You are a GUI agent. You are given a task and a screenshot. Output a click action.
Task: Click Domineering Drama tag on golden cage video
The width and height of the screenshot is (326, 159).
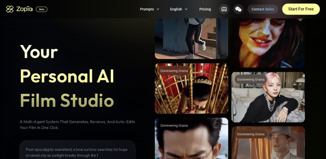point(174,71)
